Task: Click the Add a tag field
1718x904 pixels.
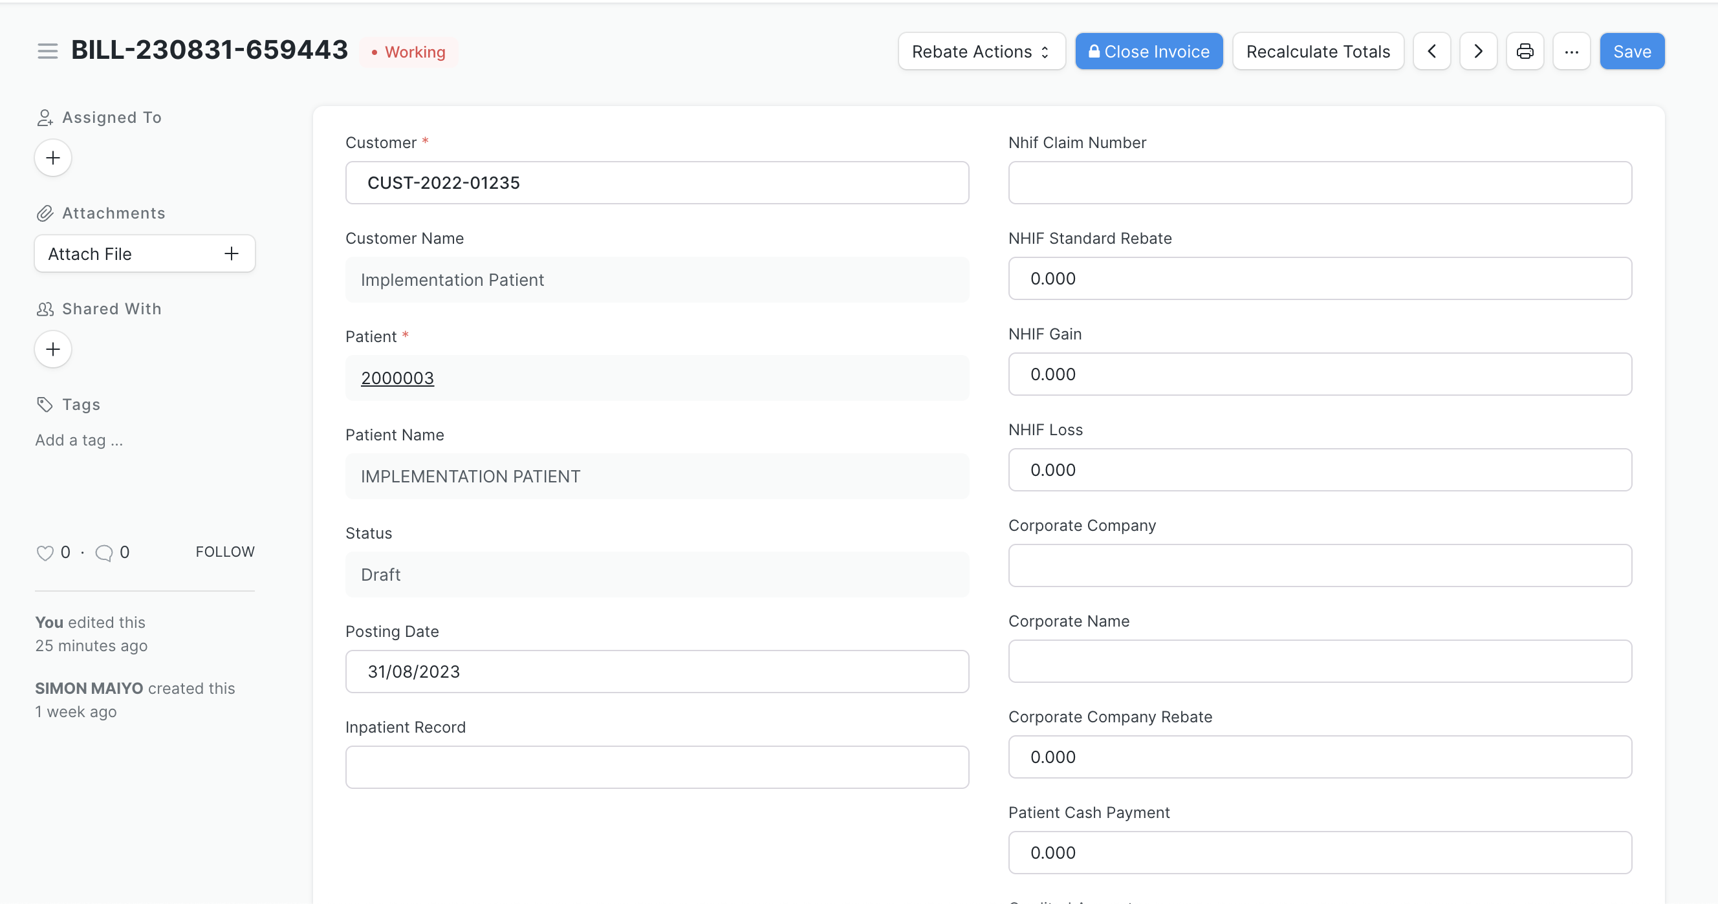Action: click(x=79, y=440)
